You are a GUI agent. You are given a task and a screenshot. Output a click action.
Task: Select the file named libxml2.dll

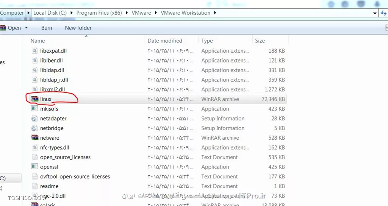tap(52, 89)
